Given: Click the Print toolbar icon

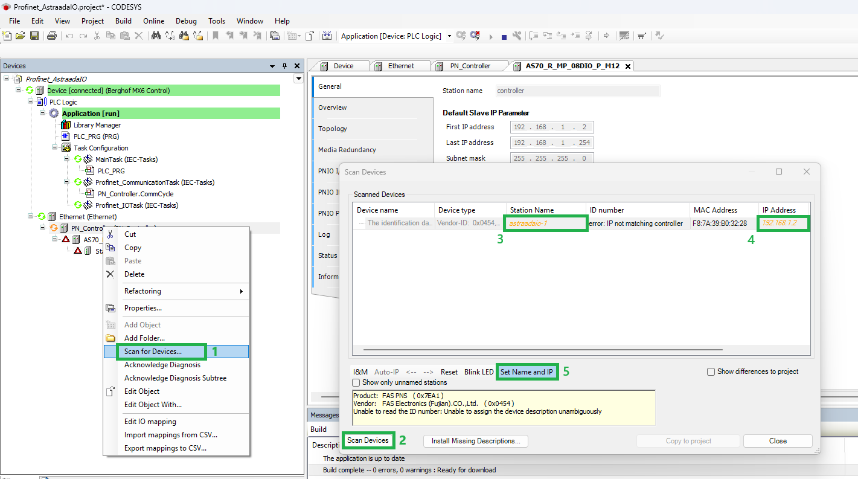Looking at the screenshot, I should pos(52,36).
